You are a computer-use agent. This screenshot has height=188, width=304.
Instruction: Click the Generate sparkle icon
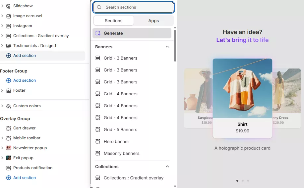click(98, 33)
